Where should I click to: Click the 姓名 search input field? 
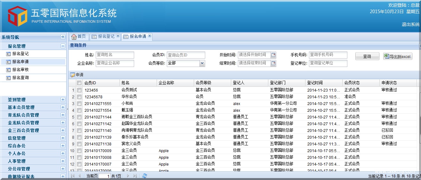(x=115, y=55)
